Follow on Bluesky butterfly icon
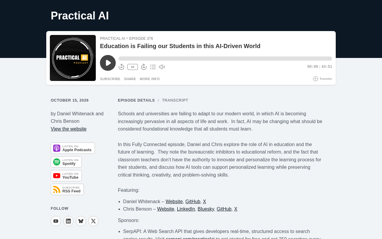This screenshot has width=382, height=239. coord(81,221)
